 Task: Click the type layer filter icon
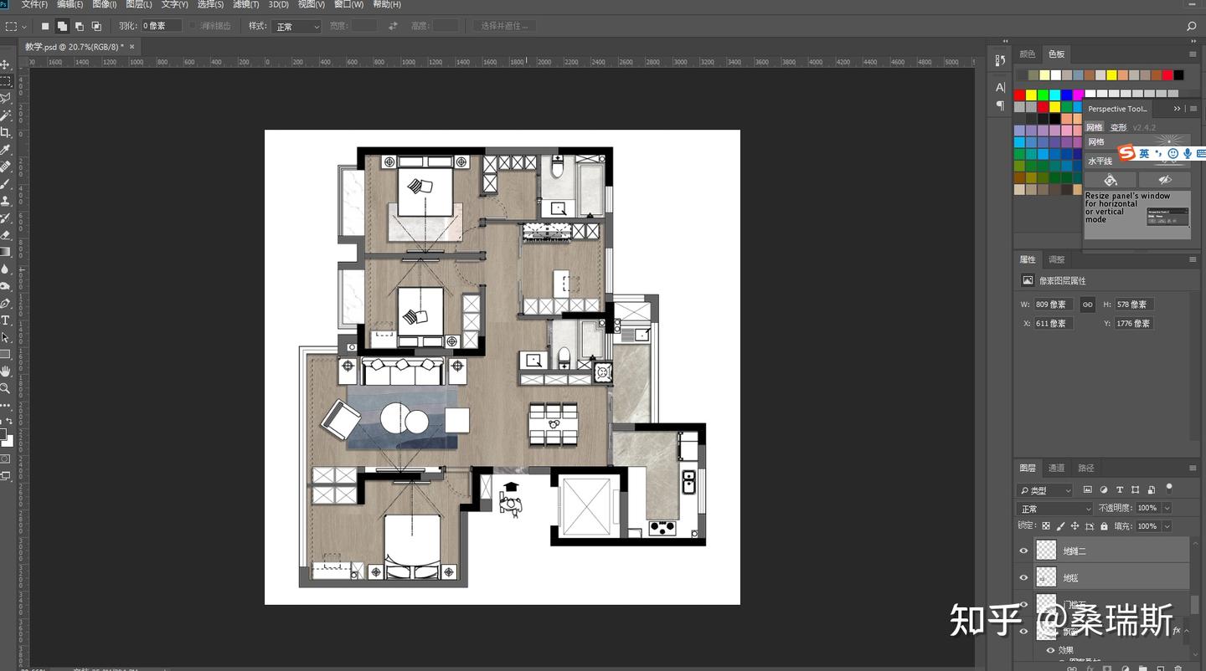click(1120, 489)
